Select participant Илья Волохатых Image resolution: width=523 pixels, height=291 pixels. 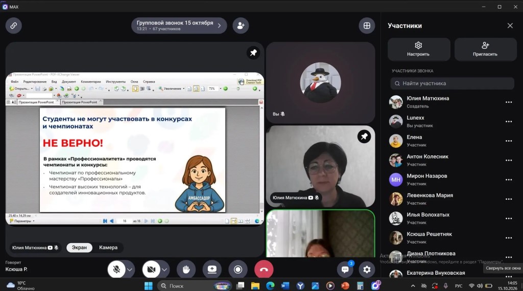[x=452, y=219]
